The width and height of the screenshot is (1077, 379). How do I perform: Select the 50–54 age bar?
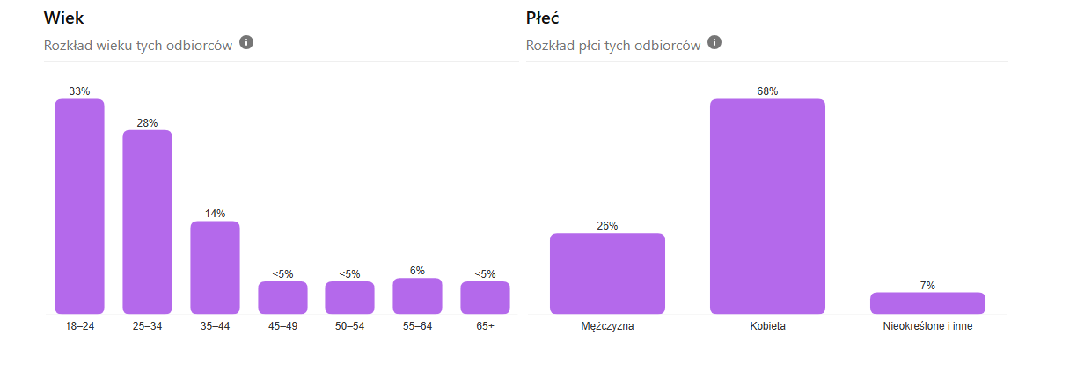pos(349,297)
